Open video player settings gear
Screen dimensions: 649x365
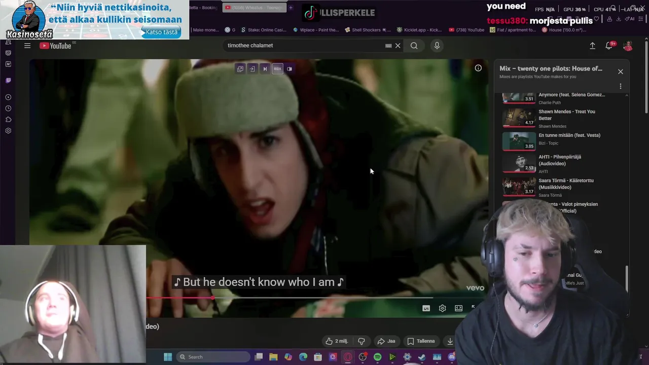(442, 308)
